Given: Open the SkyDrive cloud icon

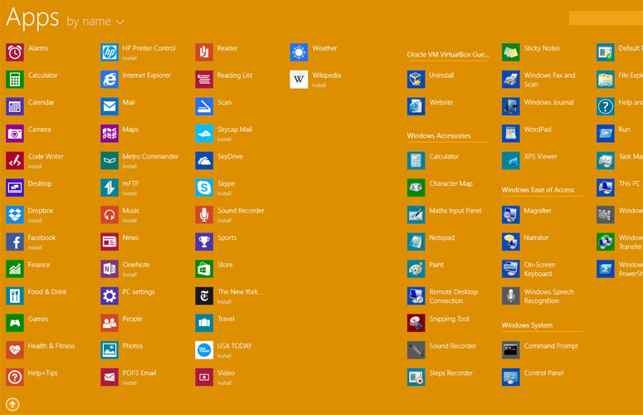Looking at the screenshot, I should coord(204,161).
